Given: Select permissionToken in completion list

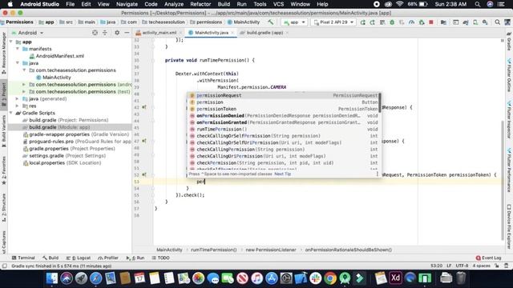Looking at the screenshot, I should click(284, 109).
